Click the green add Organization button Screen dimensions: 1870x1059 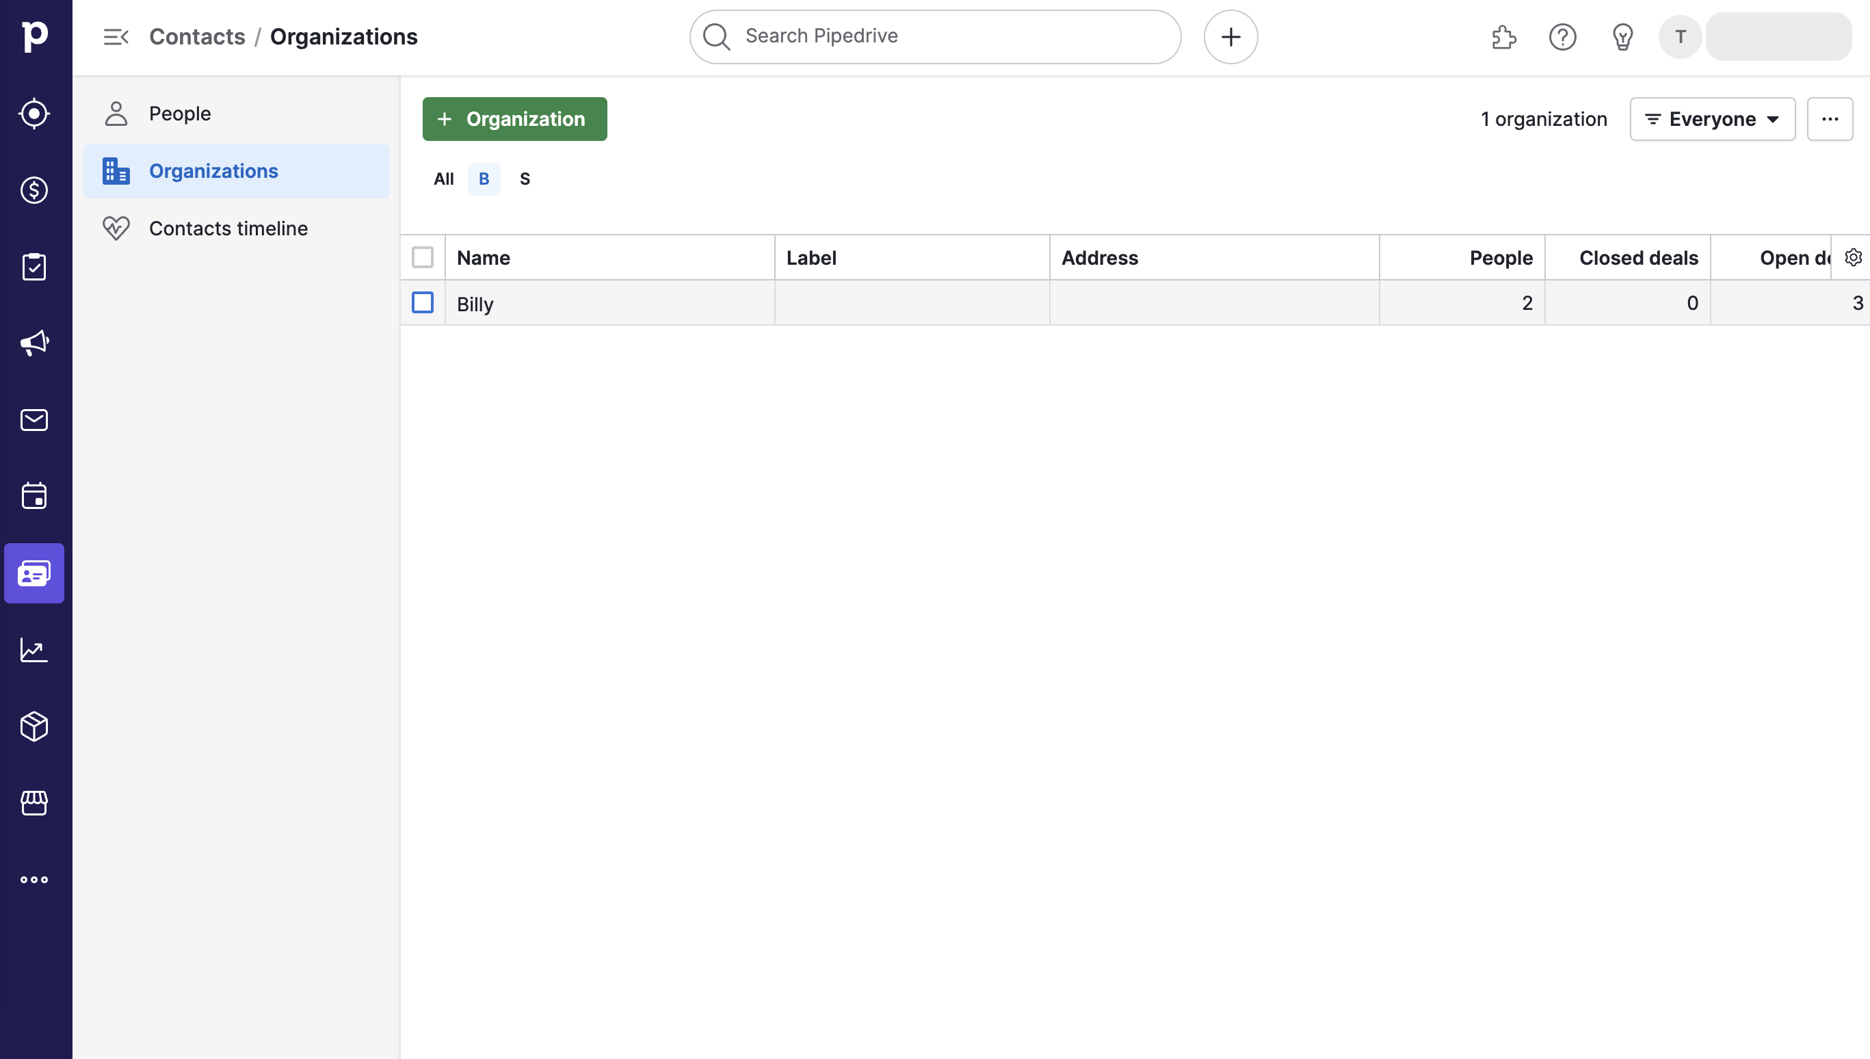514,119
